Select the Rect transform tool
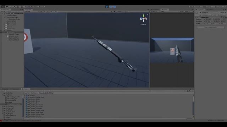 (x=18, y=7)
